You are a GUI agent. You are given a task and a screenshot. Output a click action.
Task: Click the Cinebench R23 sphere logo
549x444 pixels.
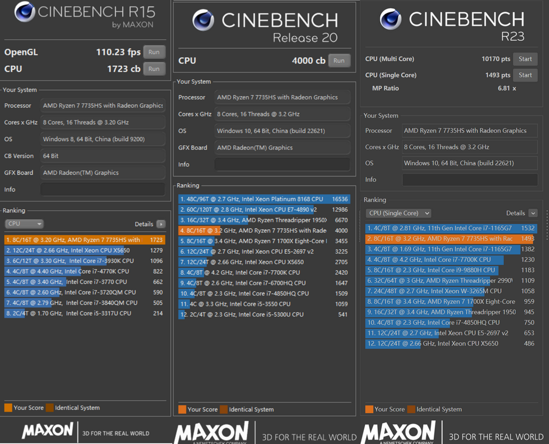[x=391, y=20]
